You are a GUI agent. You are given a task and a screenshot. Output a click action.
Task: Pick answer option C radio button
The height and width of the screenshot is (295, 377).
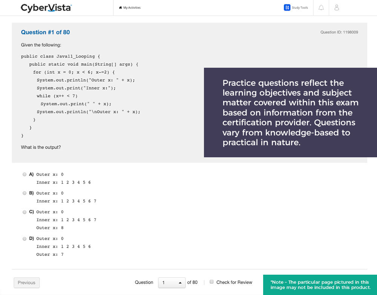(x=25, y=212)
